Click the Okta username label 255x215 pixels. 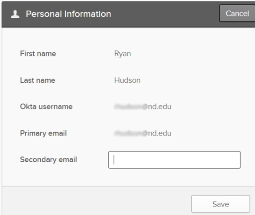pos(46,107)
